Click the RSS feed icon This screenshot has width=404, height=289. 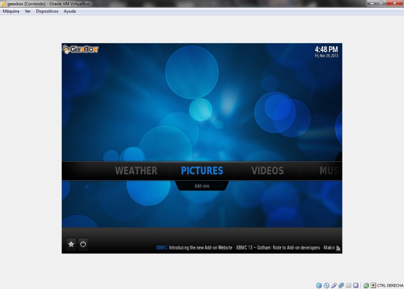pos(338,248)
